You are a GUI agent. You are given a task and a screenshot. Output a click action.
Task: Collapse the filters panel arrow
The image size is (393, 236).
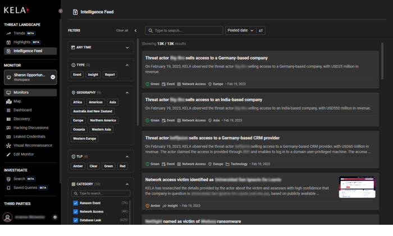[136, 30]
